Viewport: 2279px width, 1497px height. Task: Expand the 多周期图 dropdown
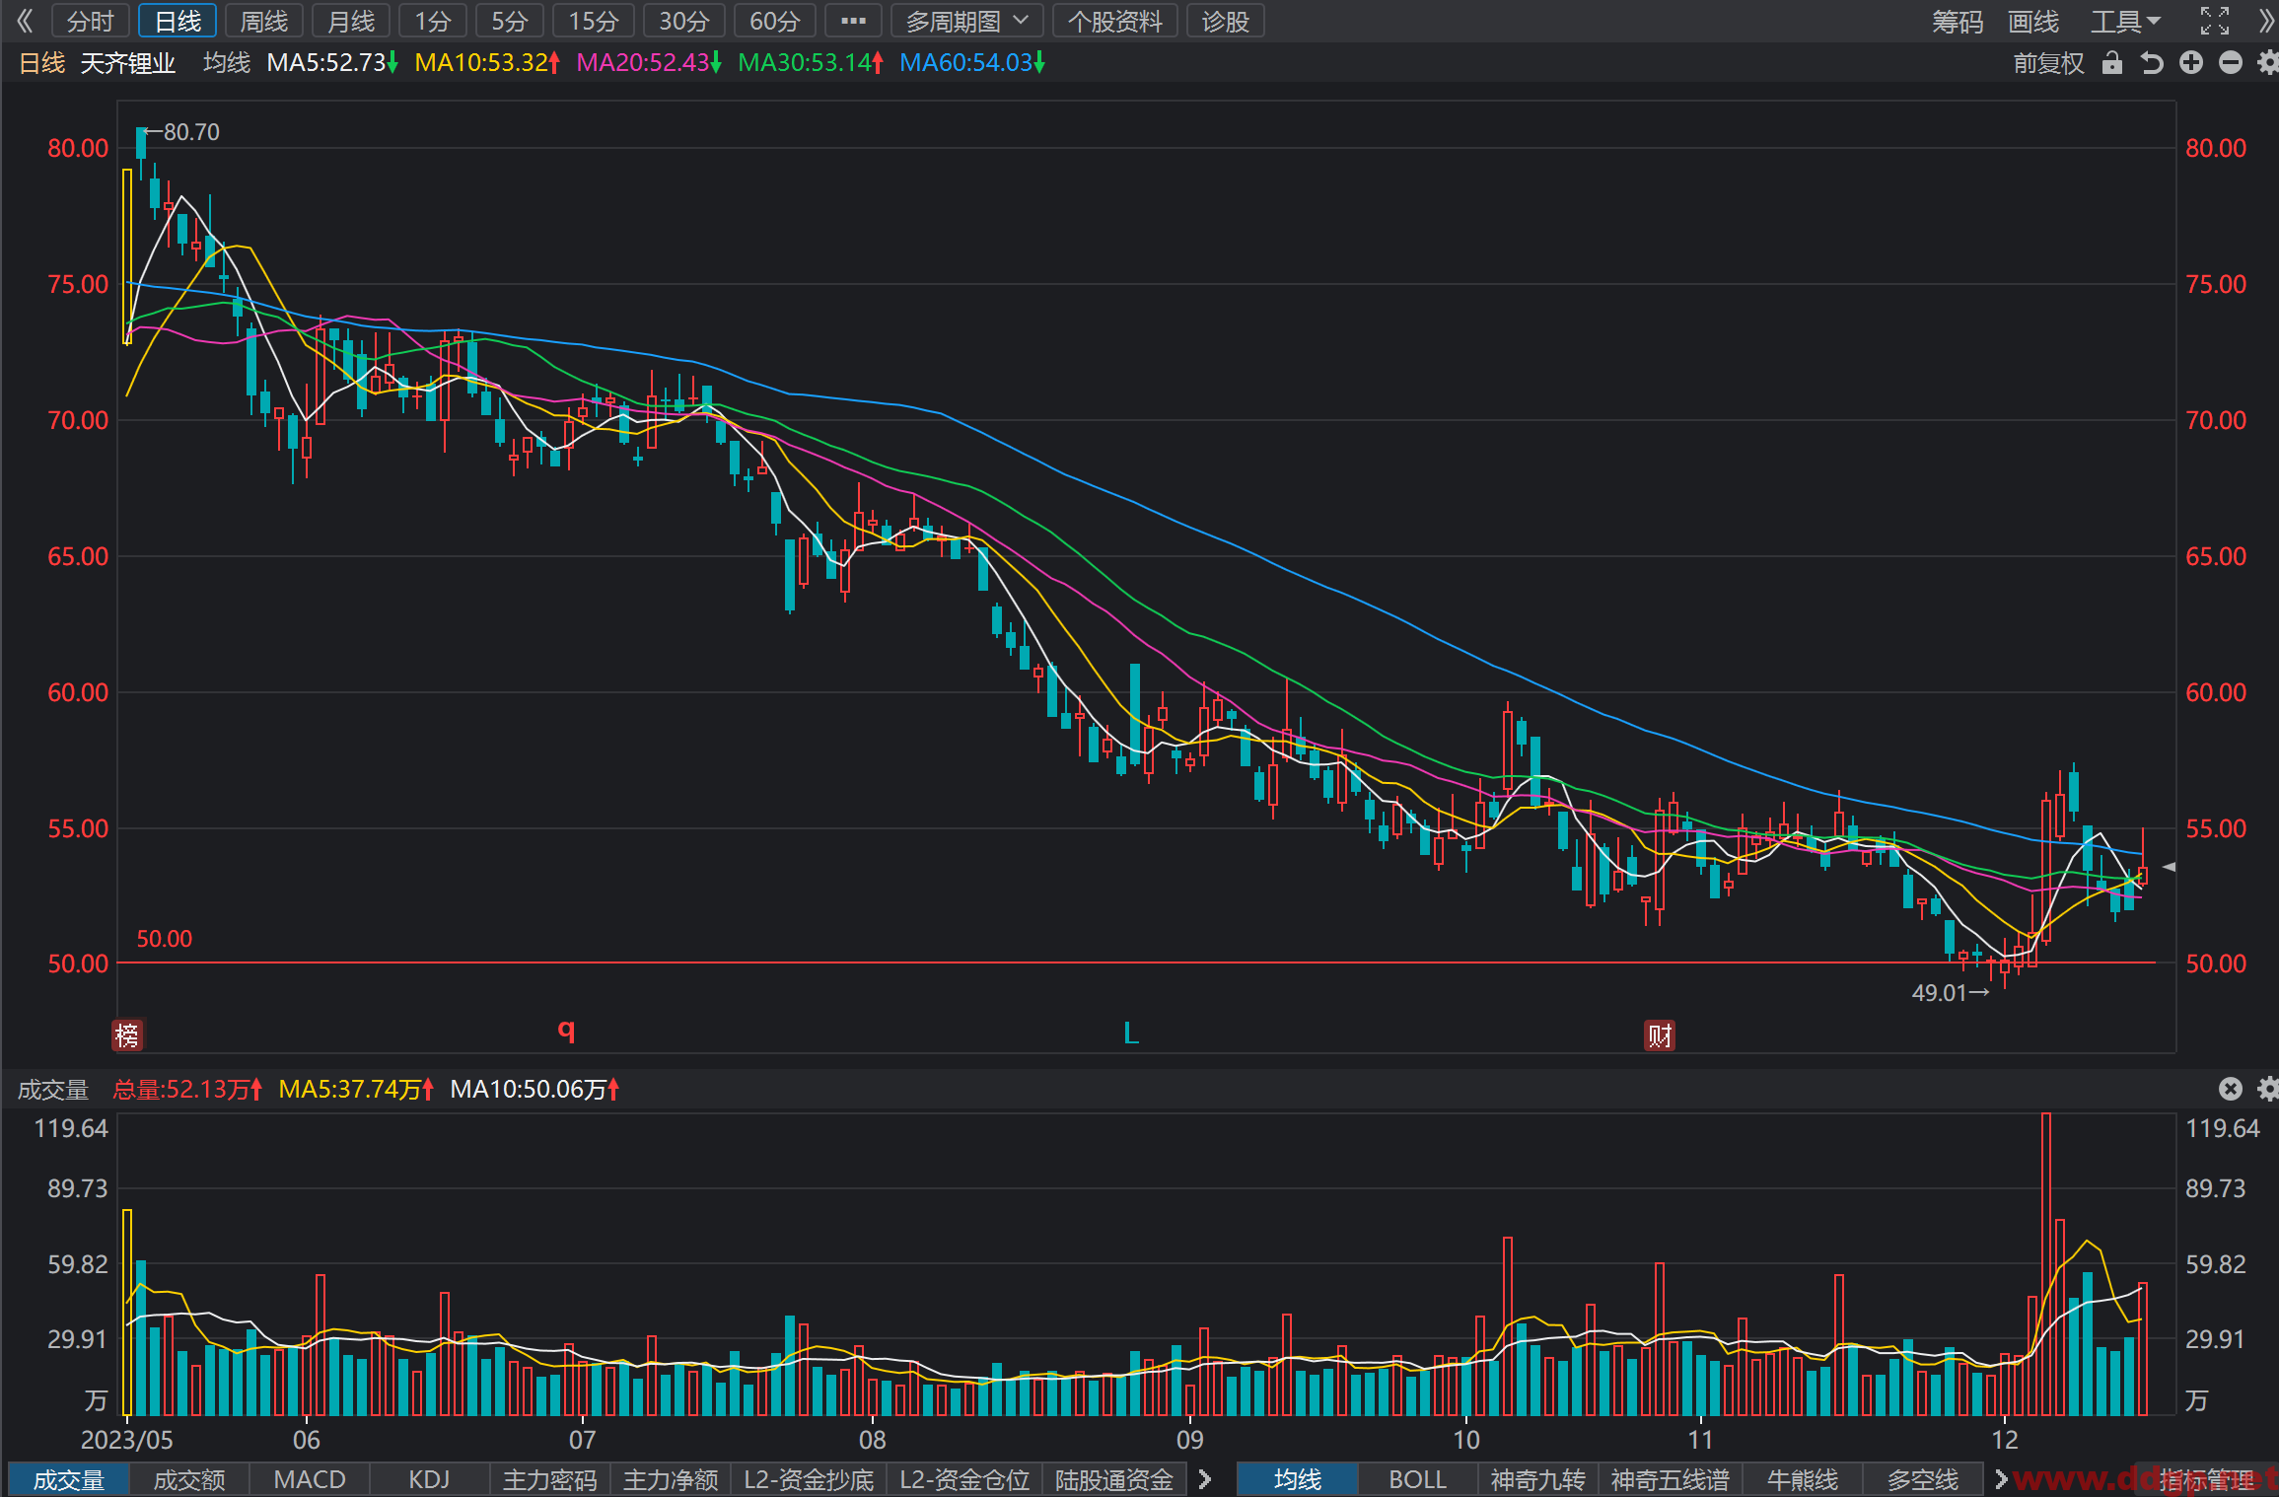pyautogui.click(x=966, y=21)
